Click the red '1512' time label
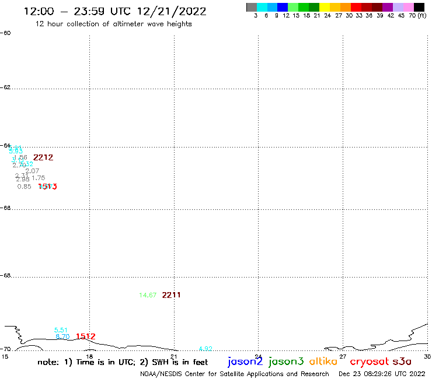 (x=86, y=336)
